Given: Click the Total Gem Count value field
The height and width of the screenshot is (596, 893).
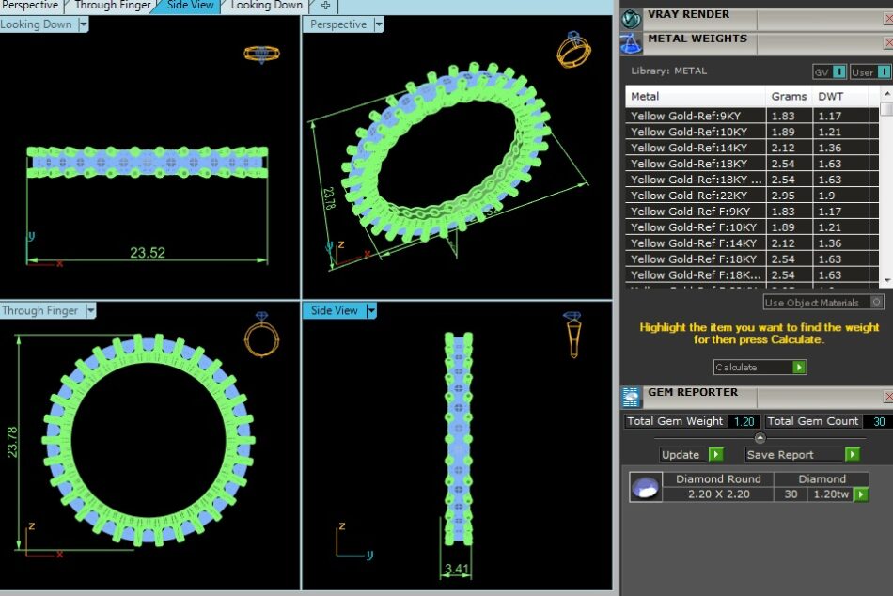Looking at the screenshot, I should [x=879, y=421].
